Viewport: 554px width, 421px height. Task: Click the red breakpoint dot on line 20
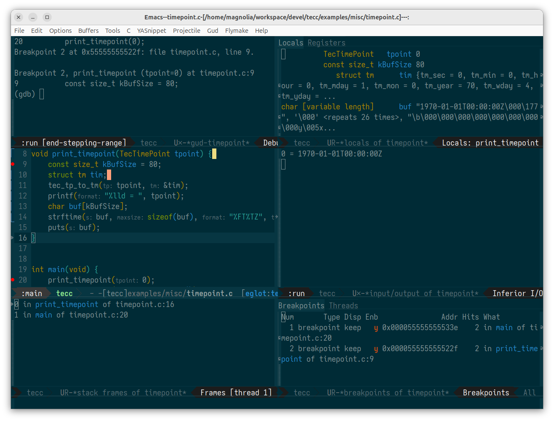[x=13, y=280]
